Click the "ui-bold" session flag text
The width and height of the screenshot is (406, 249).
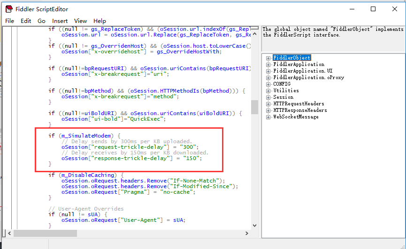tap(106, 119)
